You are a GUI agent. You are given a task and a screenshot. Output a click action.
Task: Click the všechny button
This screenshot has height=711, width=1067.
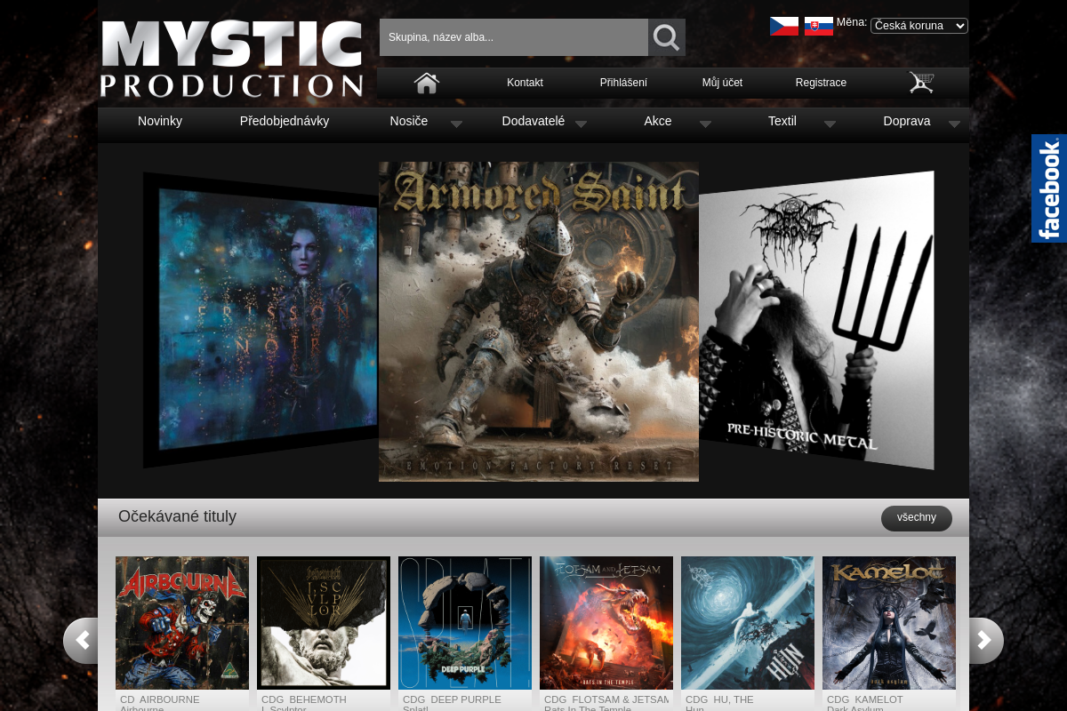coord(917,518)
